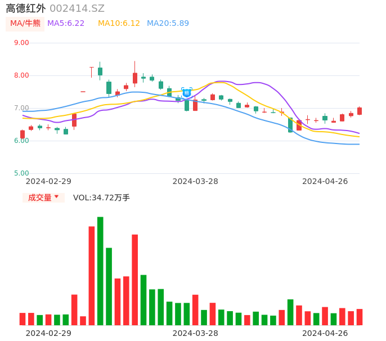The image size is (386, 341).
Task: Click the 8.00 price axis label
Action: point(21,75)
